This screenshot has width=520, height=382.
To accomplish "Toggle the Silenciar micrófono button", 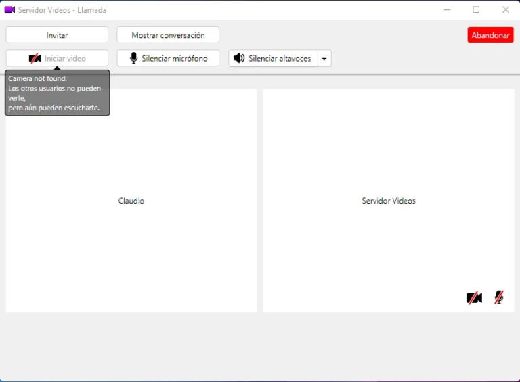I will [168, 59].
